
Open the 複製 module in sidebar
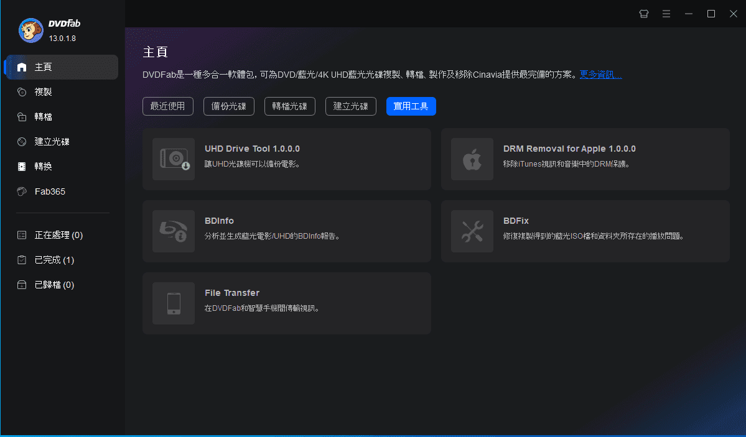[62, 92]
